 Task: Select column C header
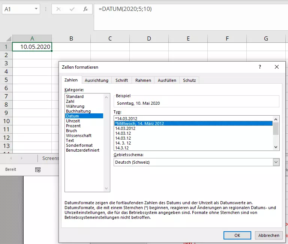[110, 39]
